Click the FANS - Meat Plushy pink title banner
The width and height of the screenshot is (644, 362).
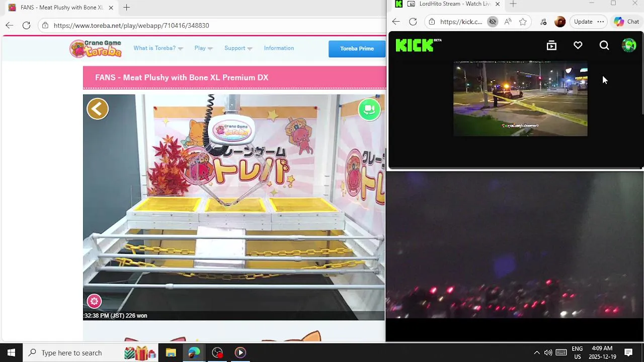pos(234,77)
